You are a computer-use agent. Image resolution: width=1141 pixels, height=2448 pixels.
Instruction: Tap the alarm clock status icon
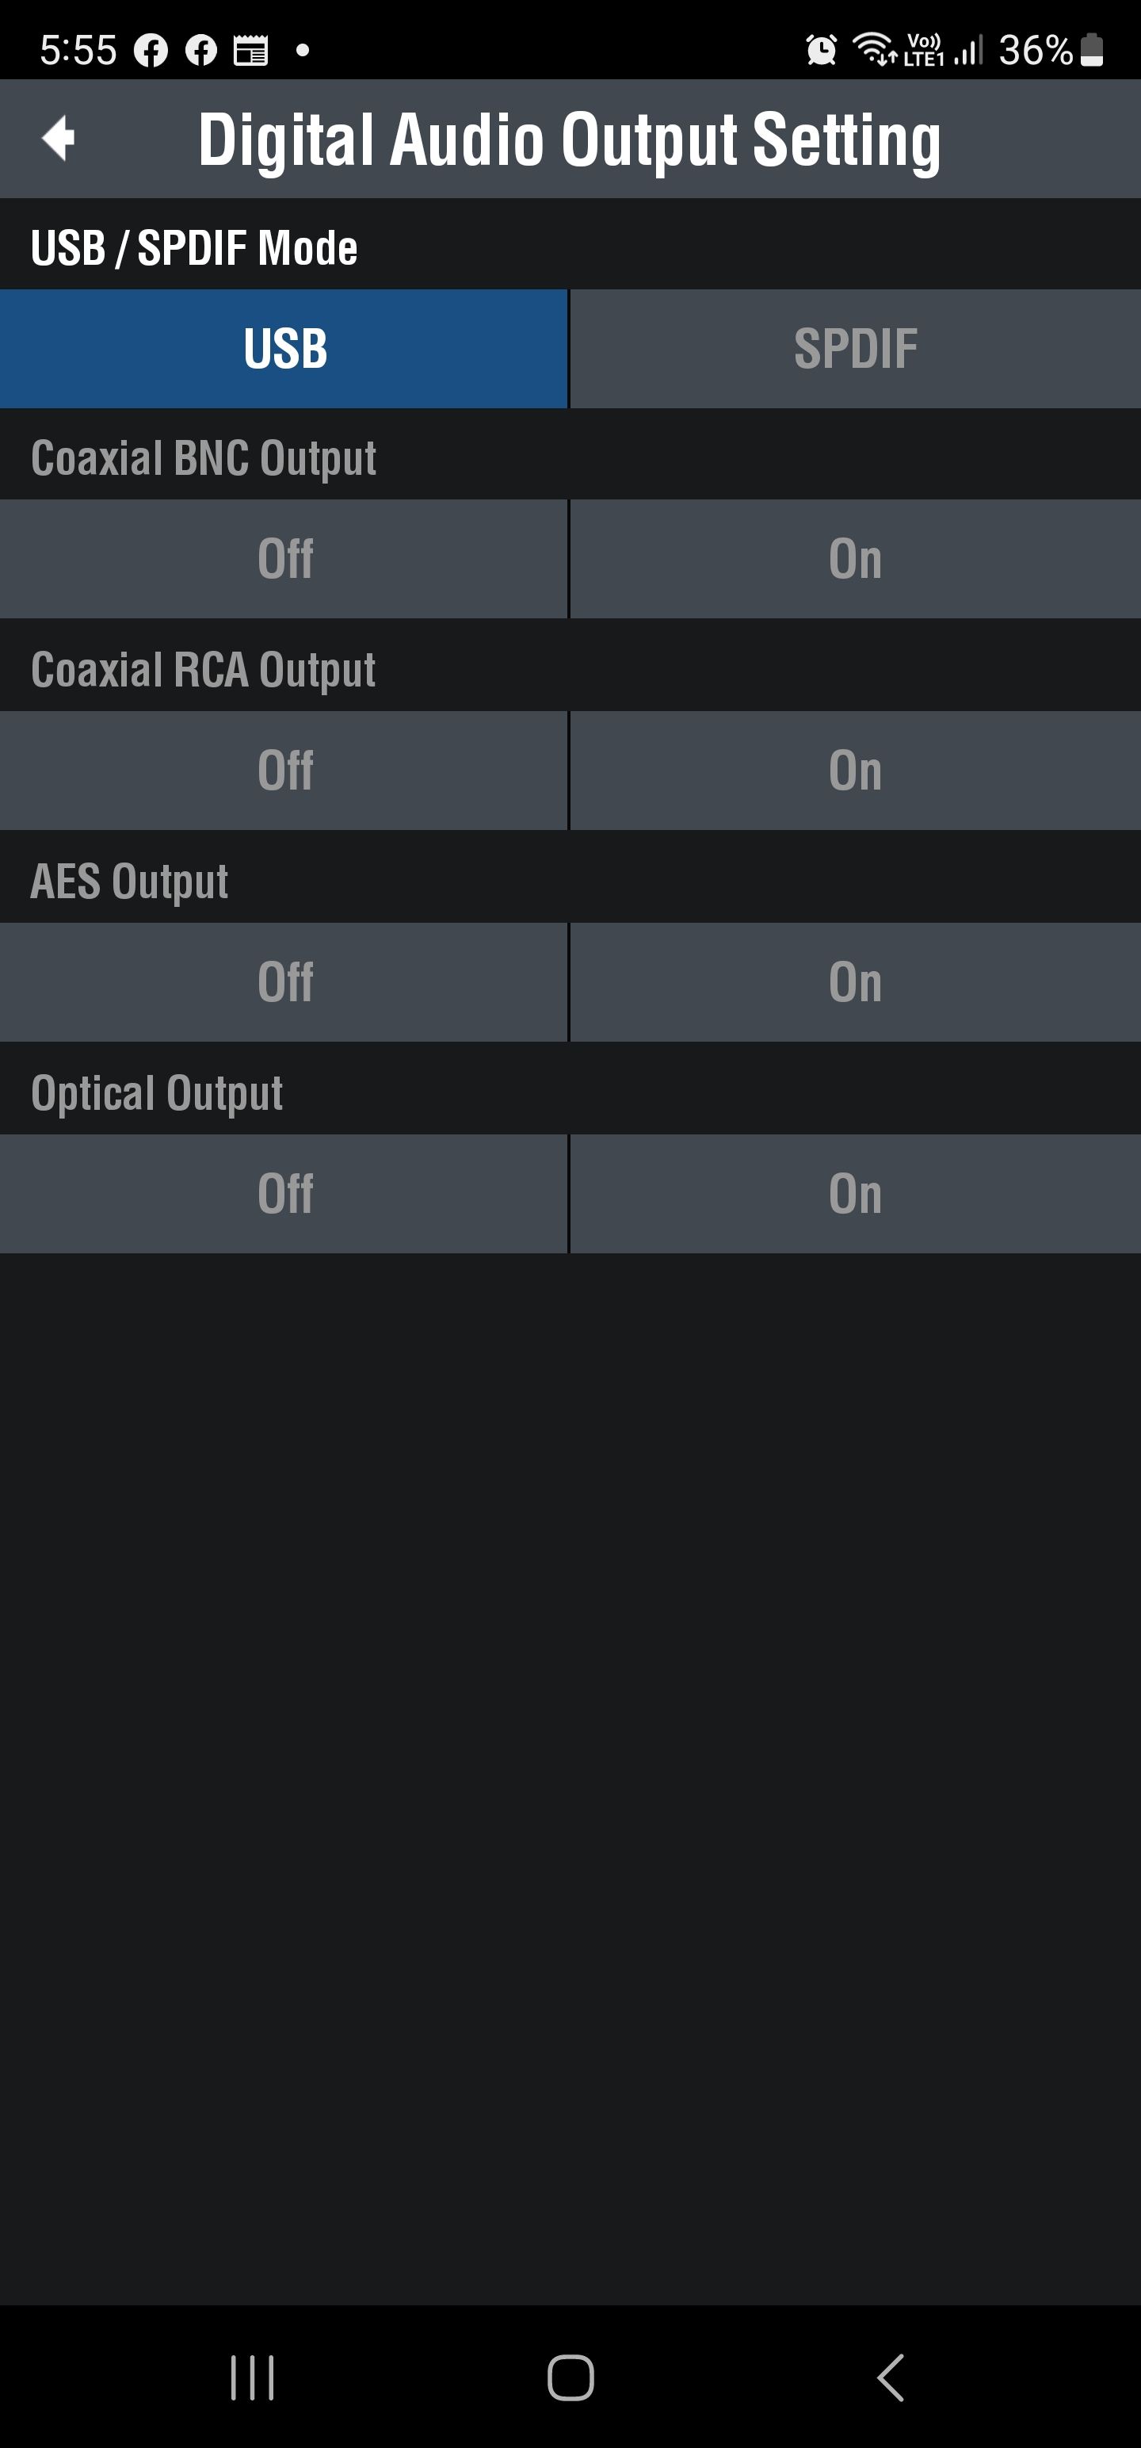point(821,49)
